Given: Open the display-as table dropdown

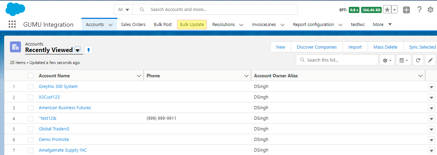Looking at the screenshot, I should (404, 60).
